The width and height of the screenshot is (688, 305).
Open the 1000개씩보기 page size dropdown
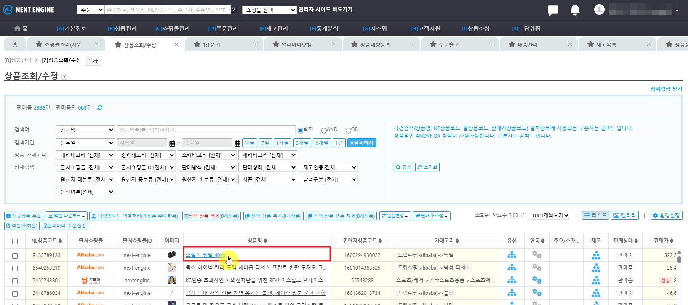click(x=549, y=215)
